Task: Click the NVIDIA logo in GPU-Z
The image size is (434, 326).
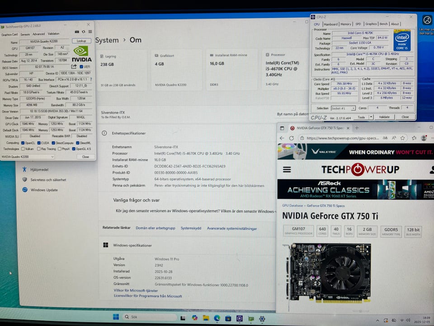Action: click(82, 54)
